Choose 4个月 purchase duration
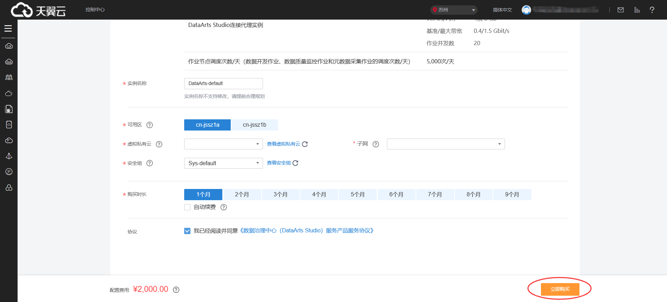Image resolution: width=667 pixels, height=302 pixels. tap(319, 195)
